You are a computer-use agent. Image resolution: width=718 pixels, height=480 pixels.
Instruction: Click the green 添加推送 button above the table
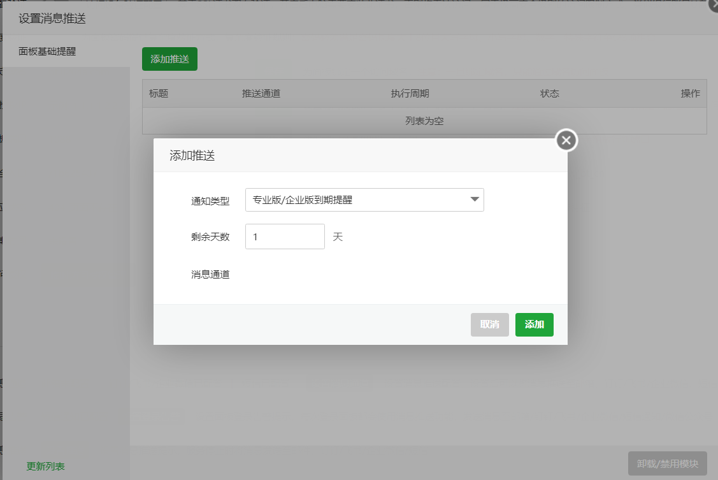169,59
